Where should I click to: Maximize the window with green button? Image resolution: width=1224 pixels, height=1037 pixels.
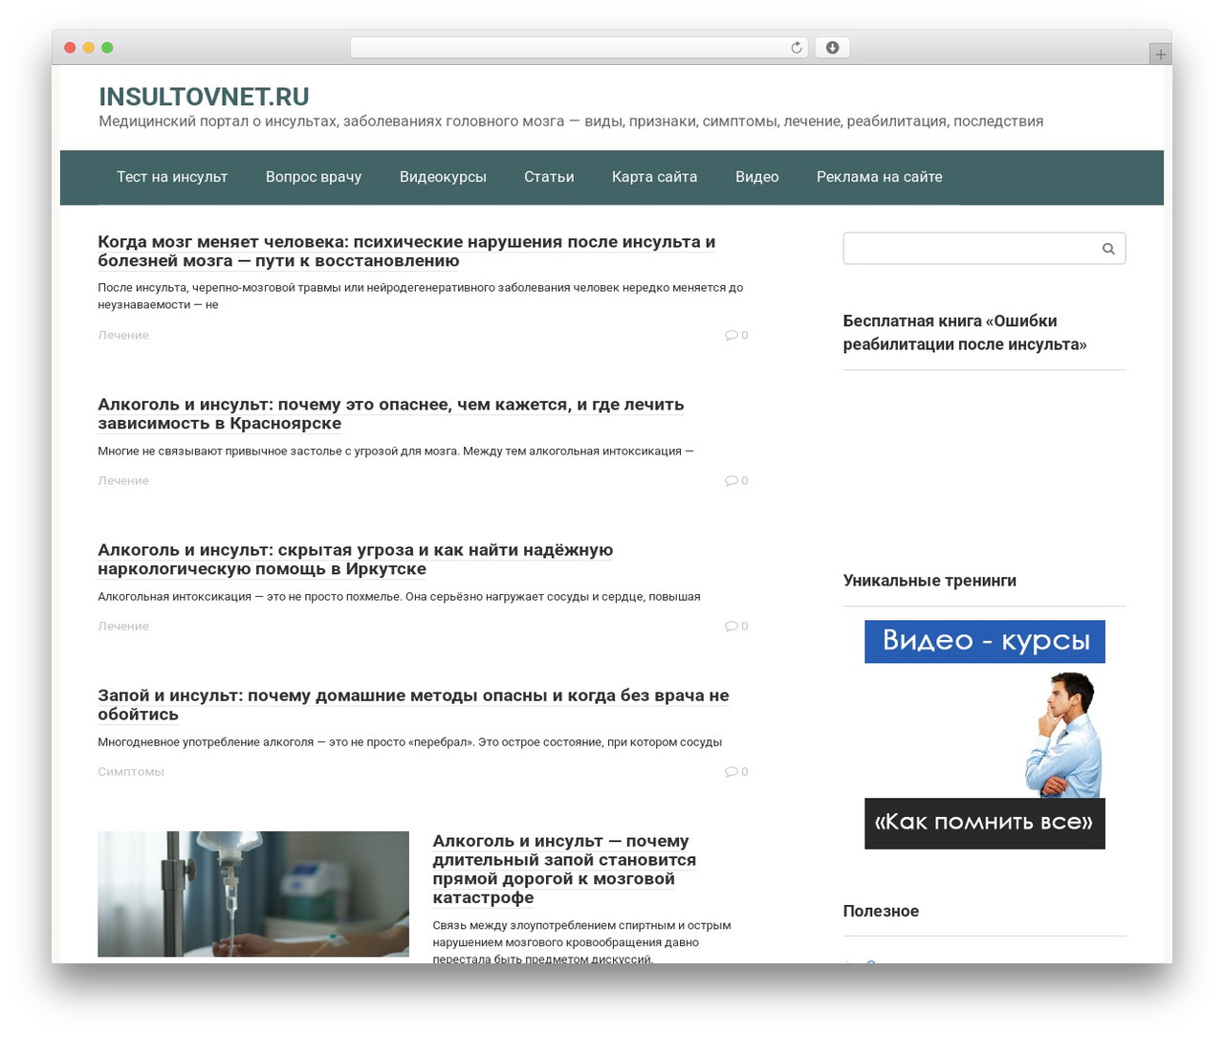click(107, 48)
